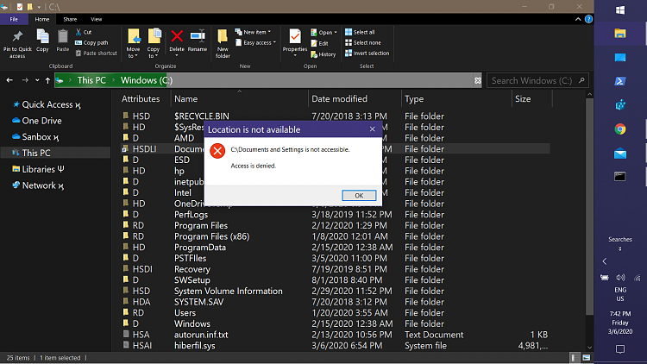Show file History
Image resolution: width=647 pixels, height=364 pixels.
pos(323,54)
